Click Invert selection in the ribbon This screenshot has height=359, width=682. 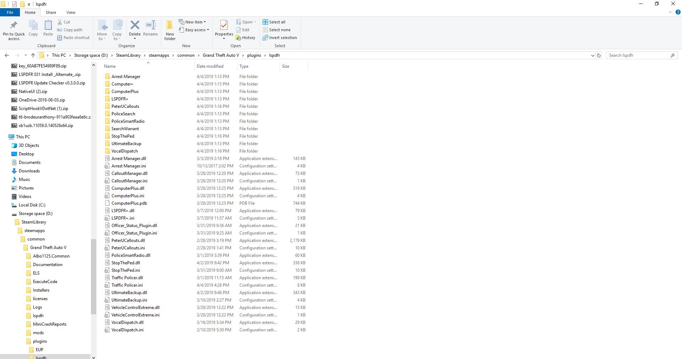pyautogui.click(x=280, y=38)
